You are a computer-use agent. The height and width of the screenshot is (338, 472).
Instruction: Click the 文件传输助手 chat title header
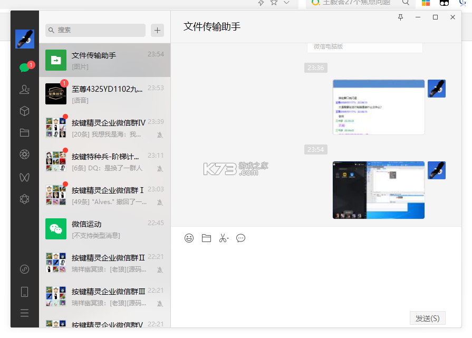click(x=212, y=26)
